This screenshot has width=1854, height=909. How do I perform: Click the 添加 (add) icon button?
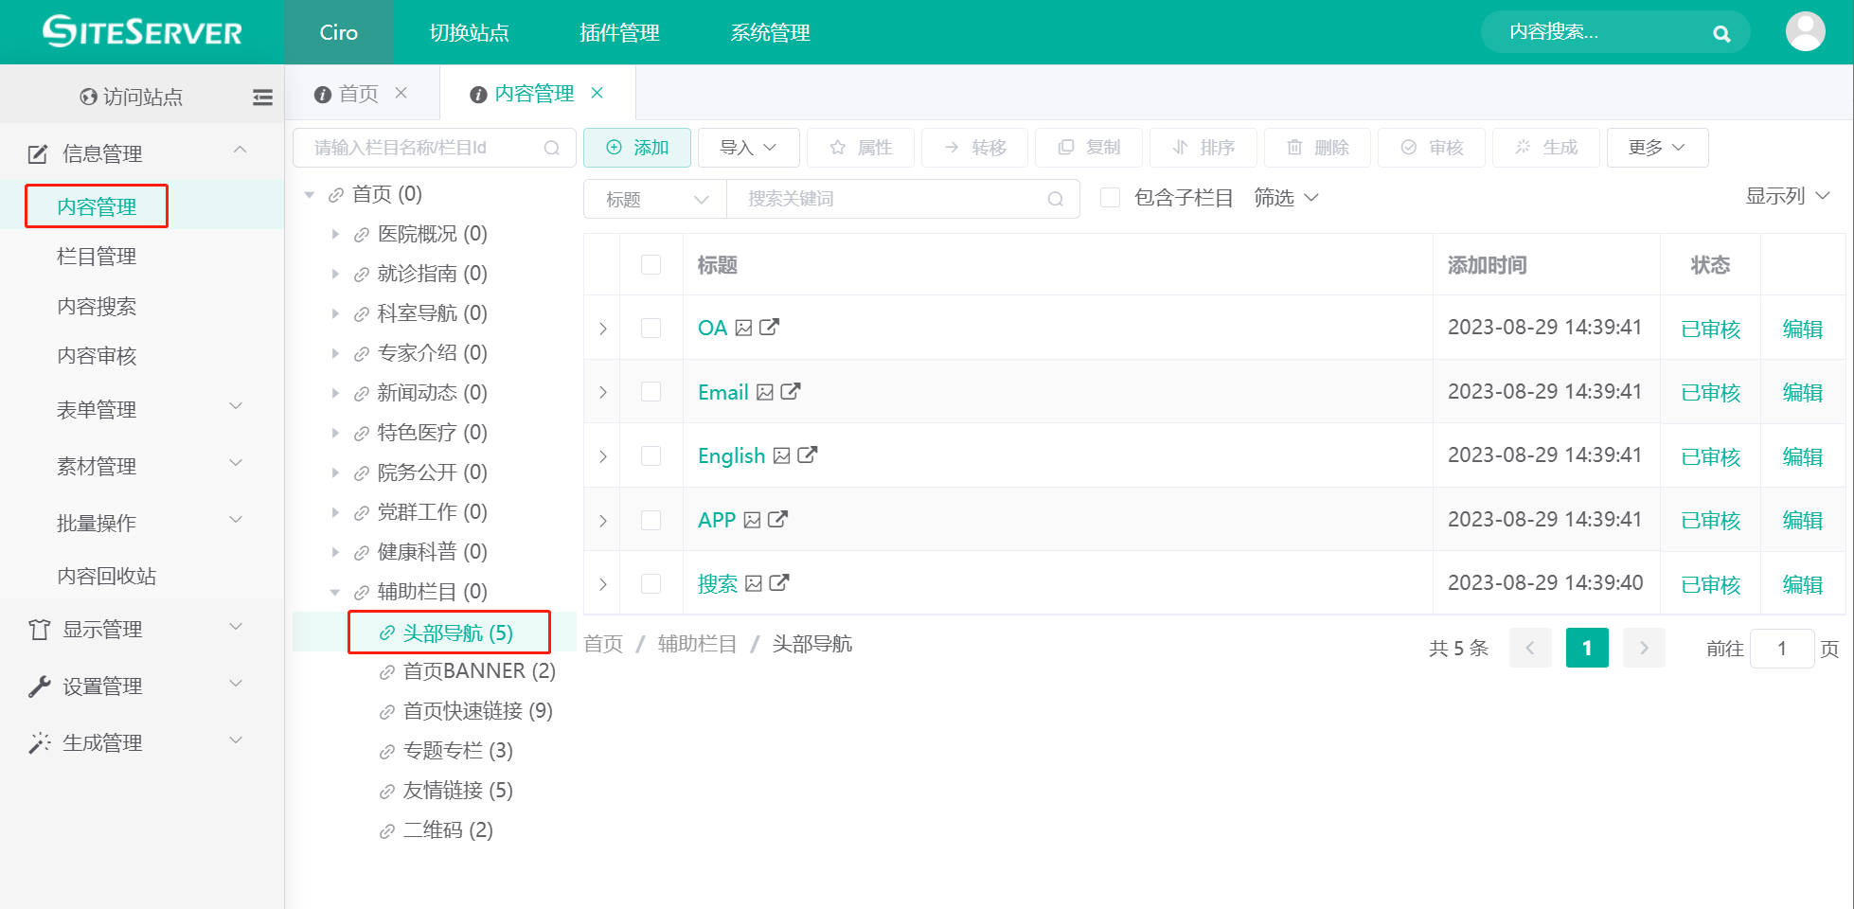(x=636, y=148)
